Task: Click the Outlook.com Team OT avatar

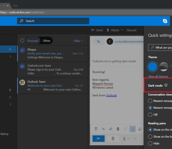Action: [x=22, y=66]
